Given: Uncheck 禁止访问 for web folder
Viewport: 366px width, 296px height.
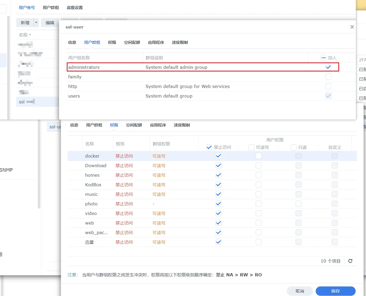Looking at the screenshot, I should click(x=218, y=223).
